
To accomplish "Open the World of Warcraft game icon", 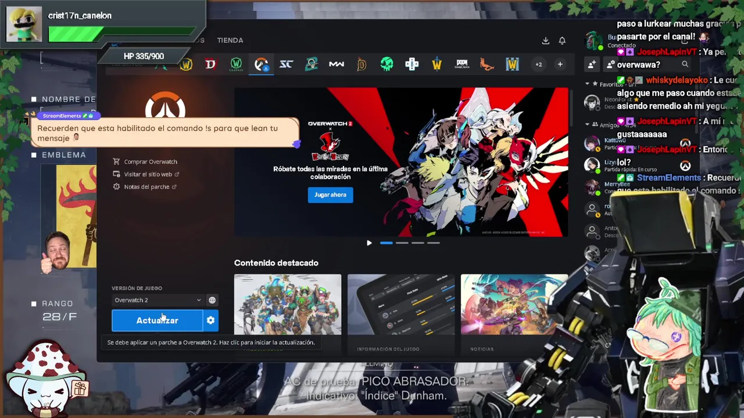I will [x=186, y=64].
